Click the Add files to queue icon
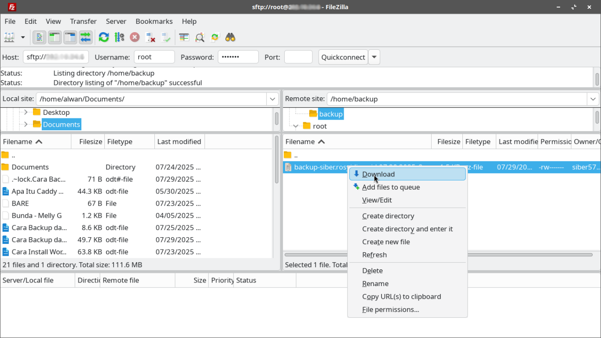 point(356,187)
